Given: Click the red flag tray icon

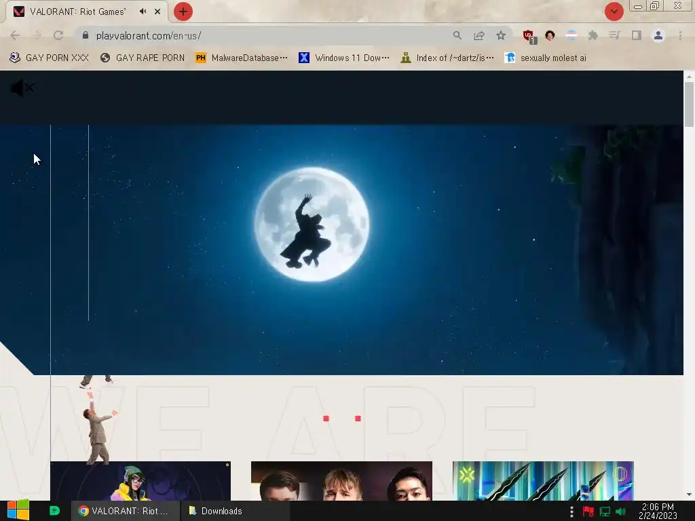Looking at the screenshot, I should (x=588, y=512).
